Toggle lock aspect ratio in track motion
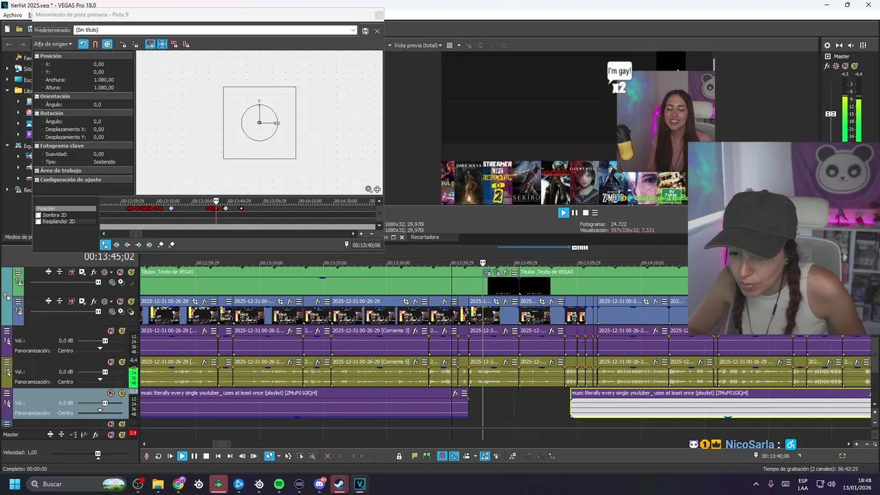The image size is (880, 495). pyautogui.click(x=151, y=44)
